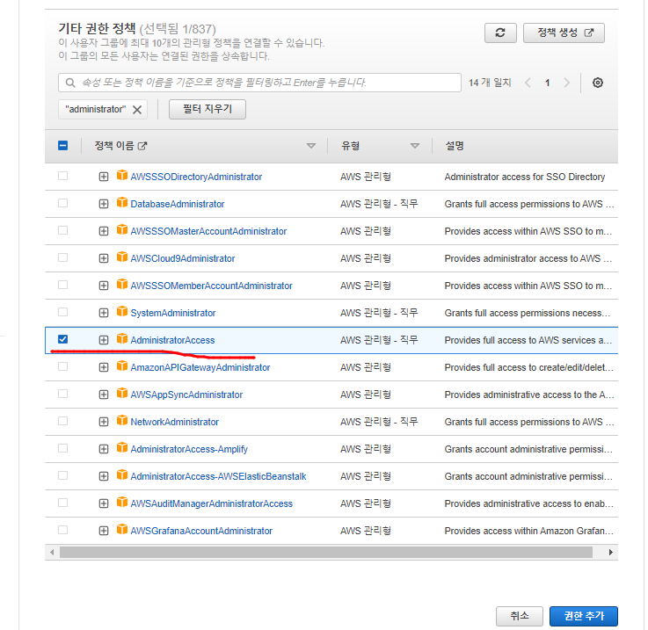Click horizontal scrollbar right arrow

pos(611,553)
